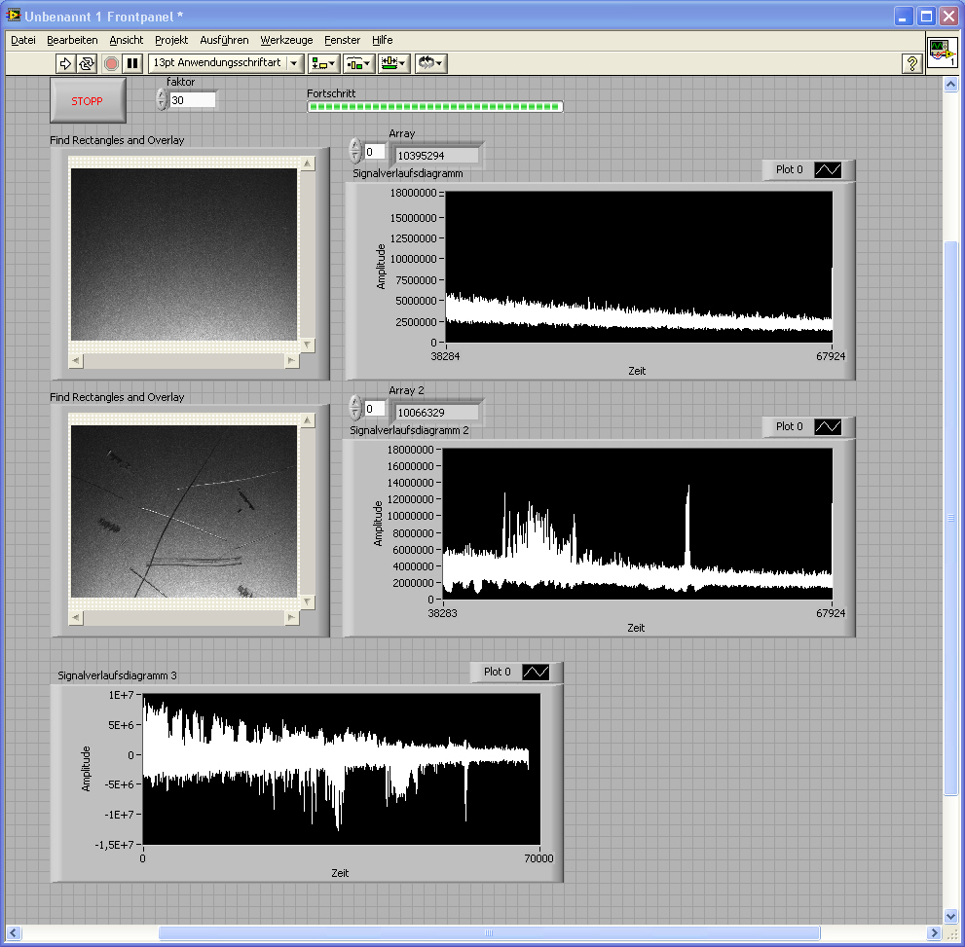The width and height of the screenshot is (965, 947).
Task: Toggle Plot 0 legend of Signalverlaufsdiagramm 3
Action: [536, 673]
